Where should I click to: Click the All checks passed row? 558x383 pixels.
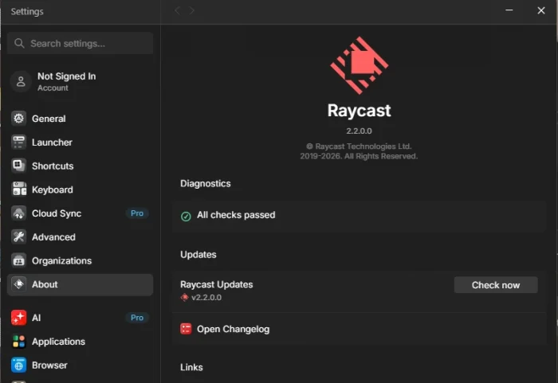[x=359, y=216]
